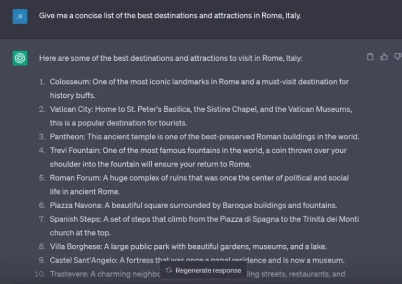Click the thumbs down icon
The width and height of the screenshot is (402, 284).
click(397, 57)
